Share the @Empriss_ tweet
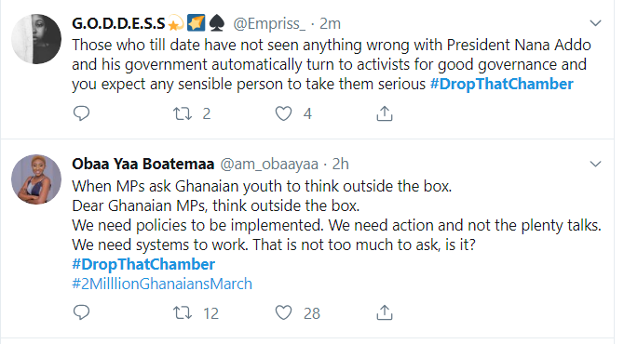The height and width of the screenshot is (344, 624). coord(385,113)
